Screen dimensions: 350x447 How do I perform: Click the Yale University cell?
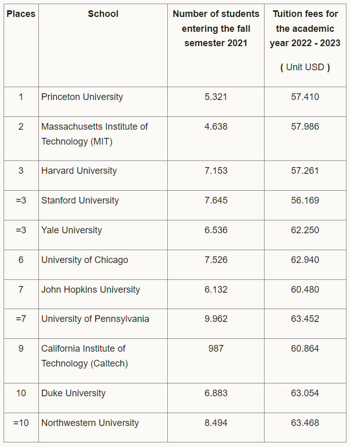click(103, 235)
